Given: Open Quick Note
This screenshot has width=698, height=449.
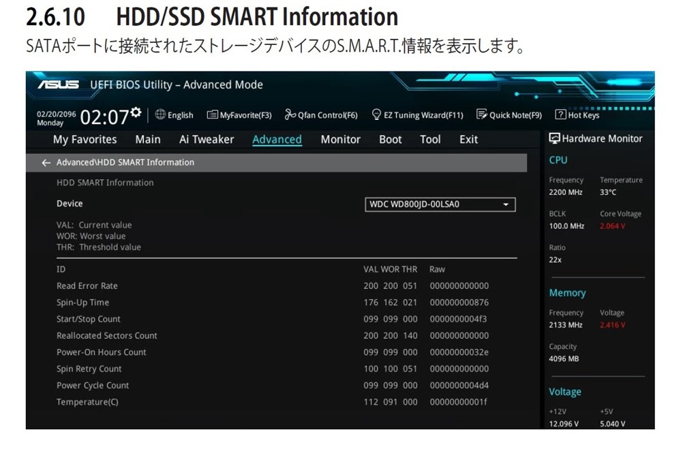Looking at the screenshot, I should coord(509,114).
